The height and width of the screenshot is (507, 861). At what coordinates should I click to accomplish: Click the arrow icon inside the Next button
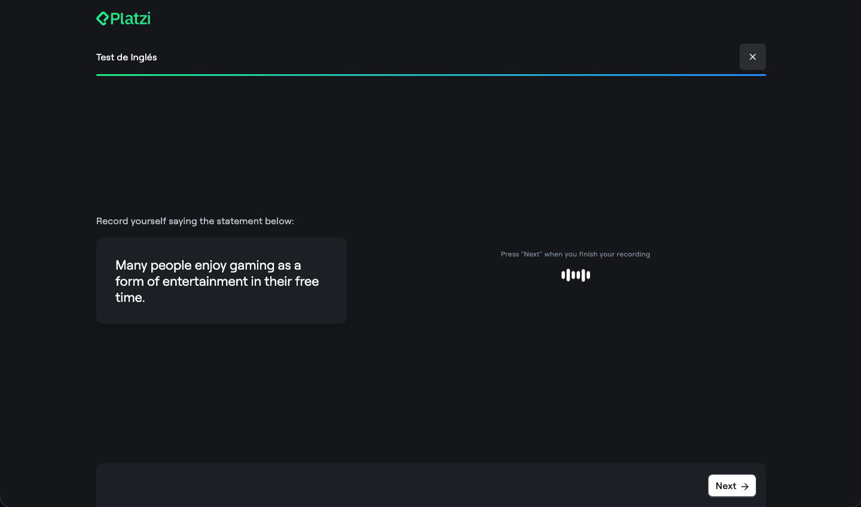coord(745,486)
